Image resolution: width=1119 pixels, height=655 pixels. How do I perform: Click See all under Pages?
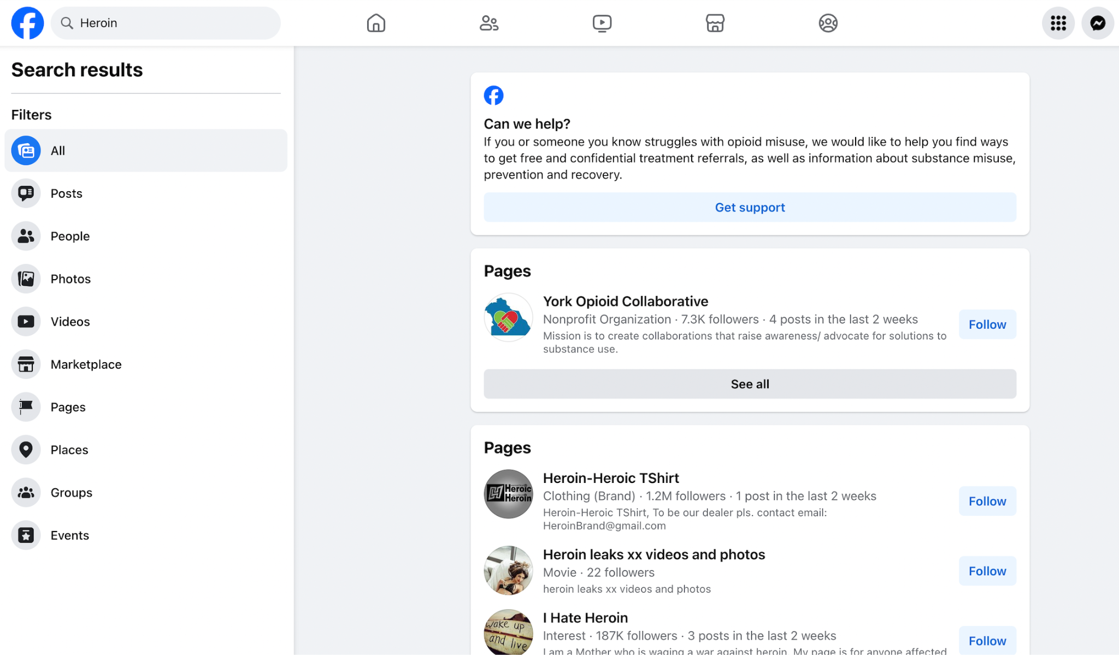point(750,384)
